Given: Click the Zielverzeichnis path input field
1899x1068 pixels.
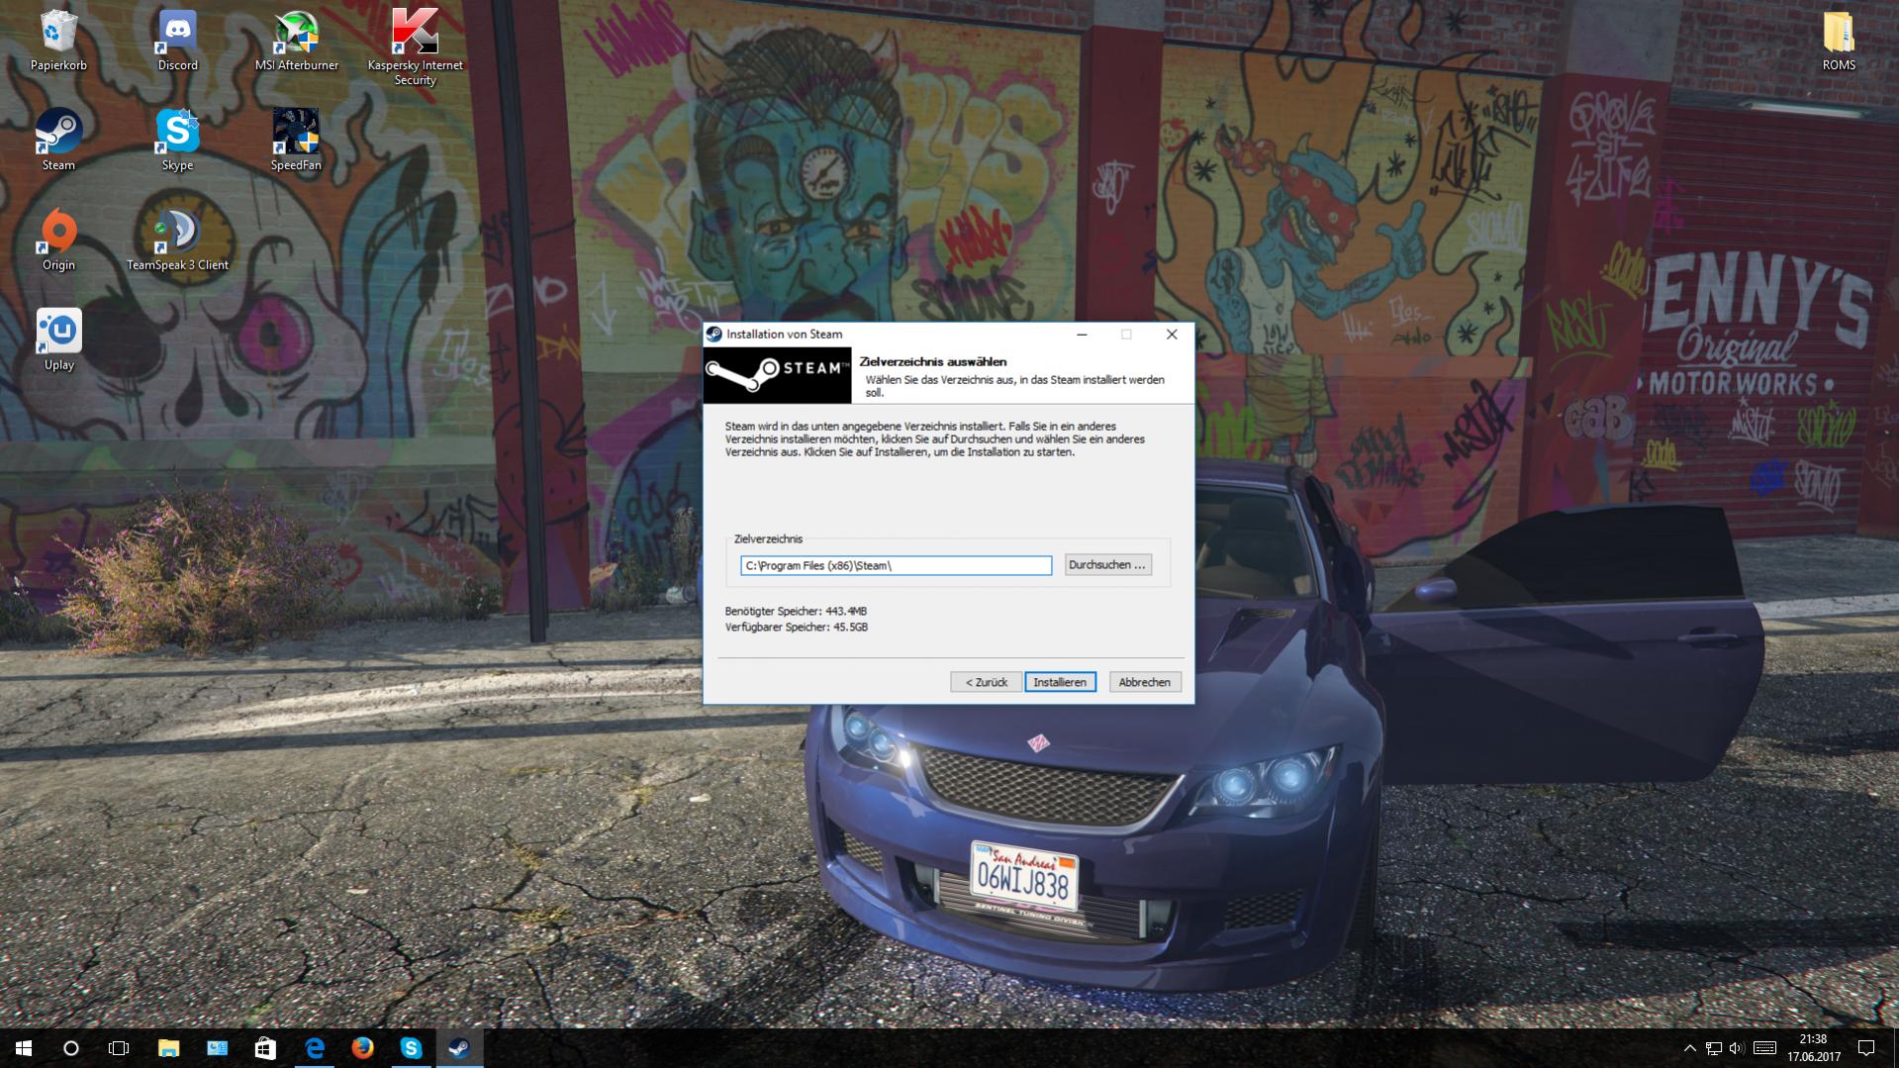Looking at the screenshot, I should pyautogui.click(x=896, y=565).
